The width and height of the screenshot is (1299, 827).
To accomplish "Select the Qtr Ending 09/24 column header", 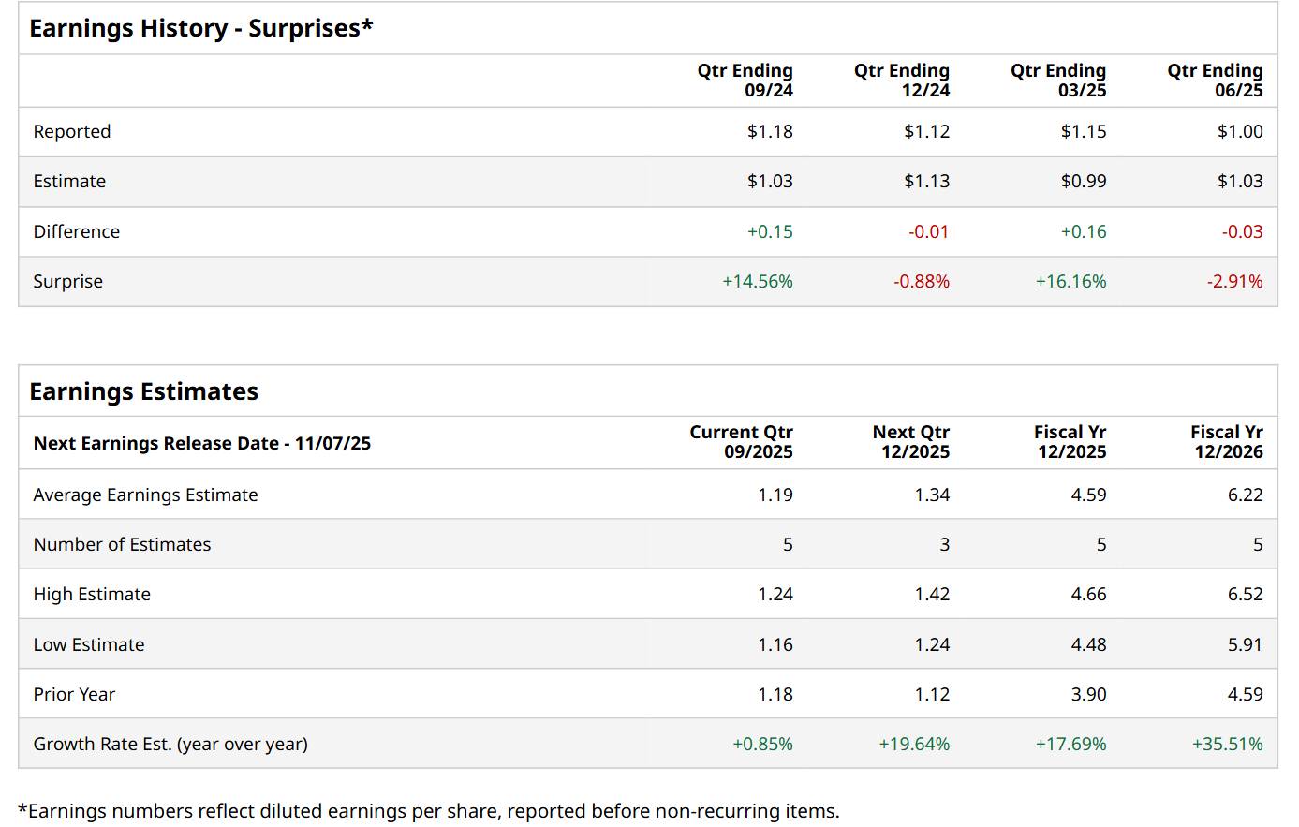I will pos(745,81).
